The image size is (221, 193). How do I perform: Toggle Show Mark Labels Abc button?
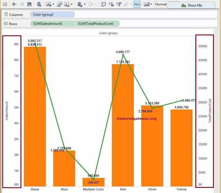point(137,4)
